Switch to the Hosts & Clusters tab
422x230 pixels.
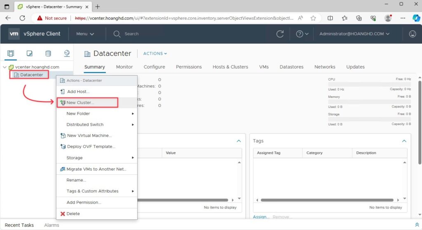click(x=230, y=67)
